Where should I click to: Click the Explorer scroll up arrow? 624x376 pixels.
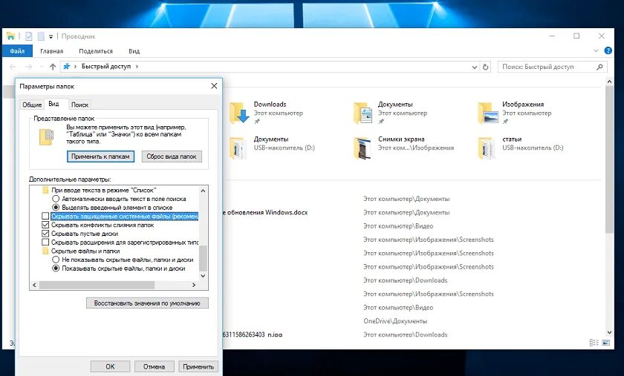point(609,81)
